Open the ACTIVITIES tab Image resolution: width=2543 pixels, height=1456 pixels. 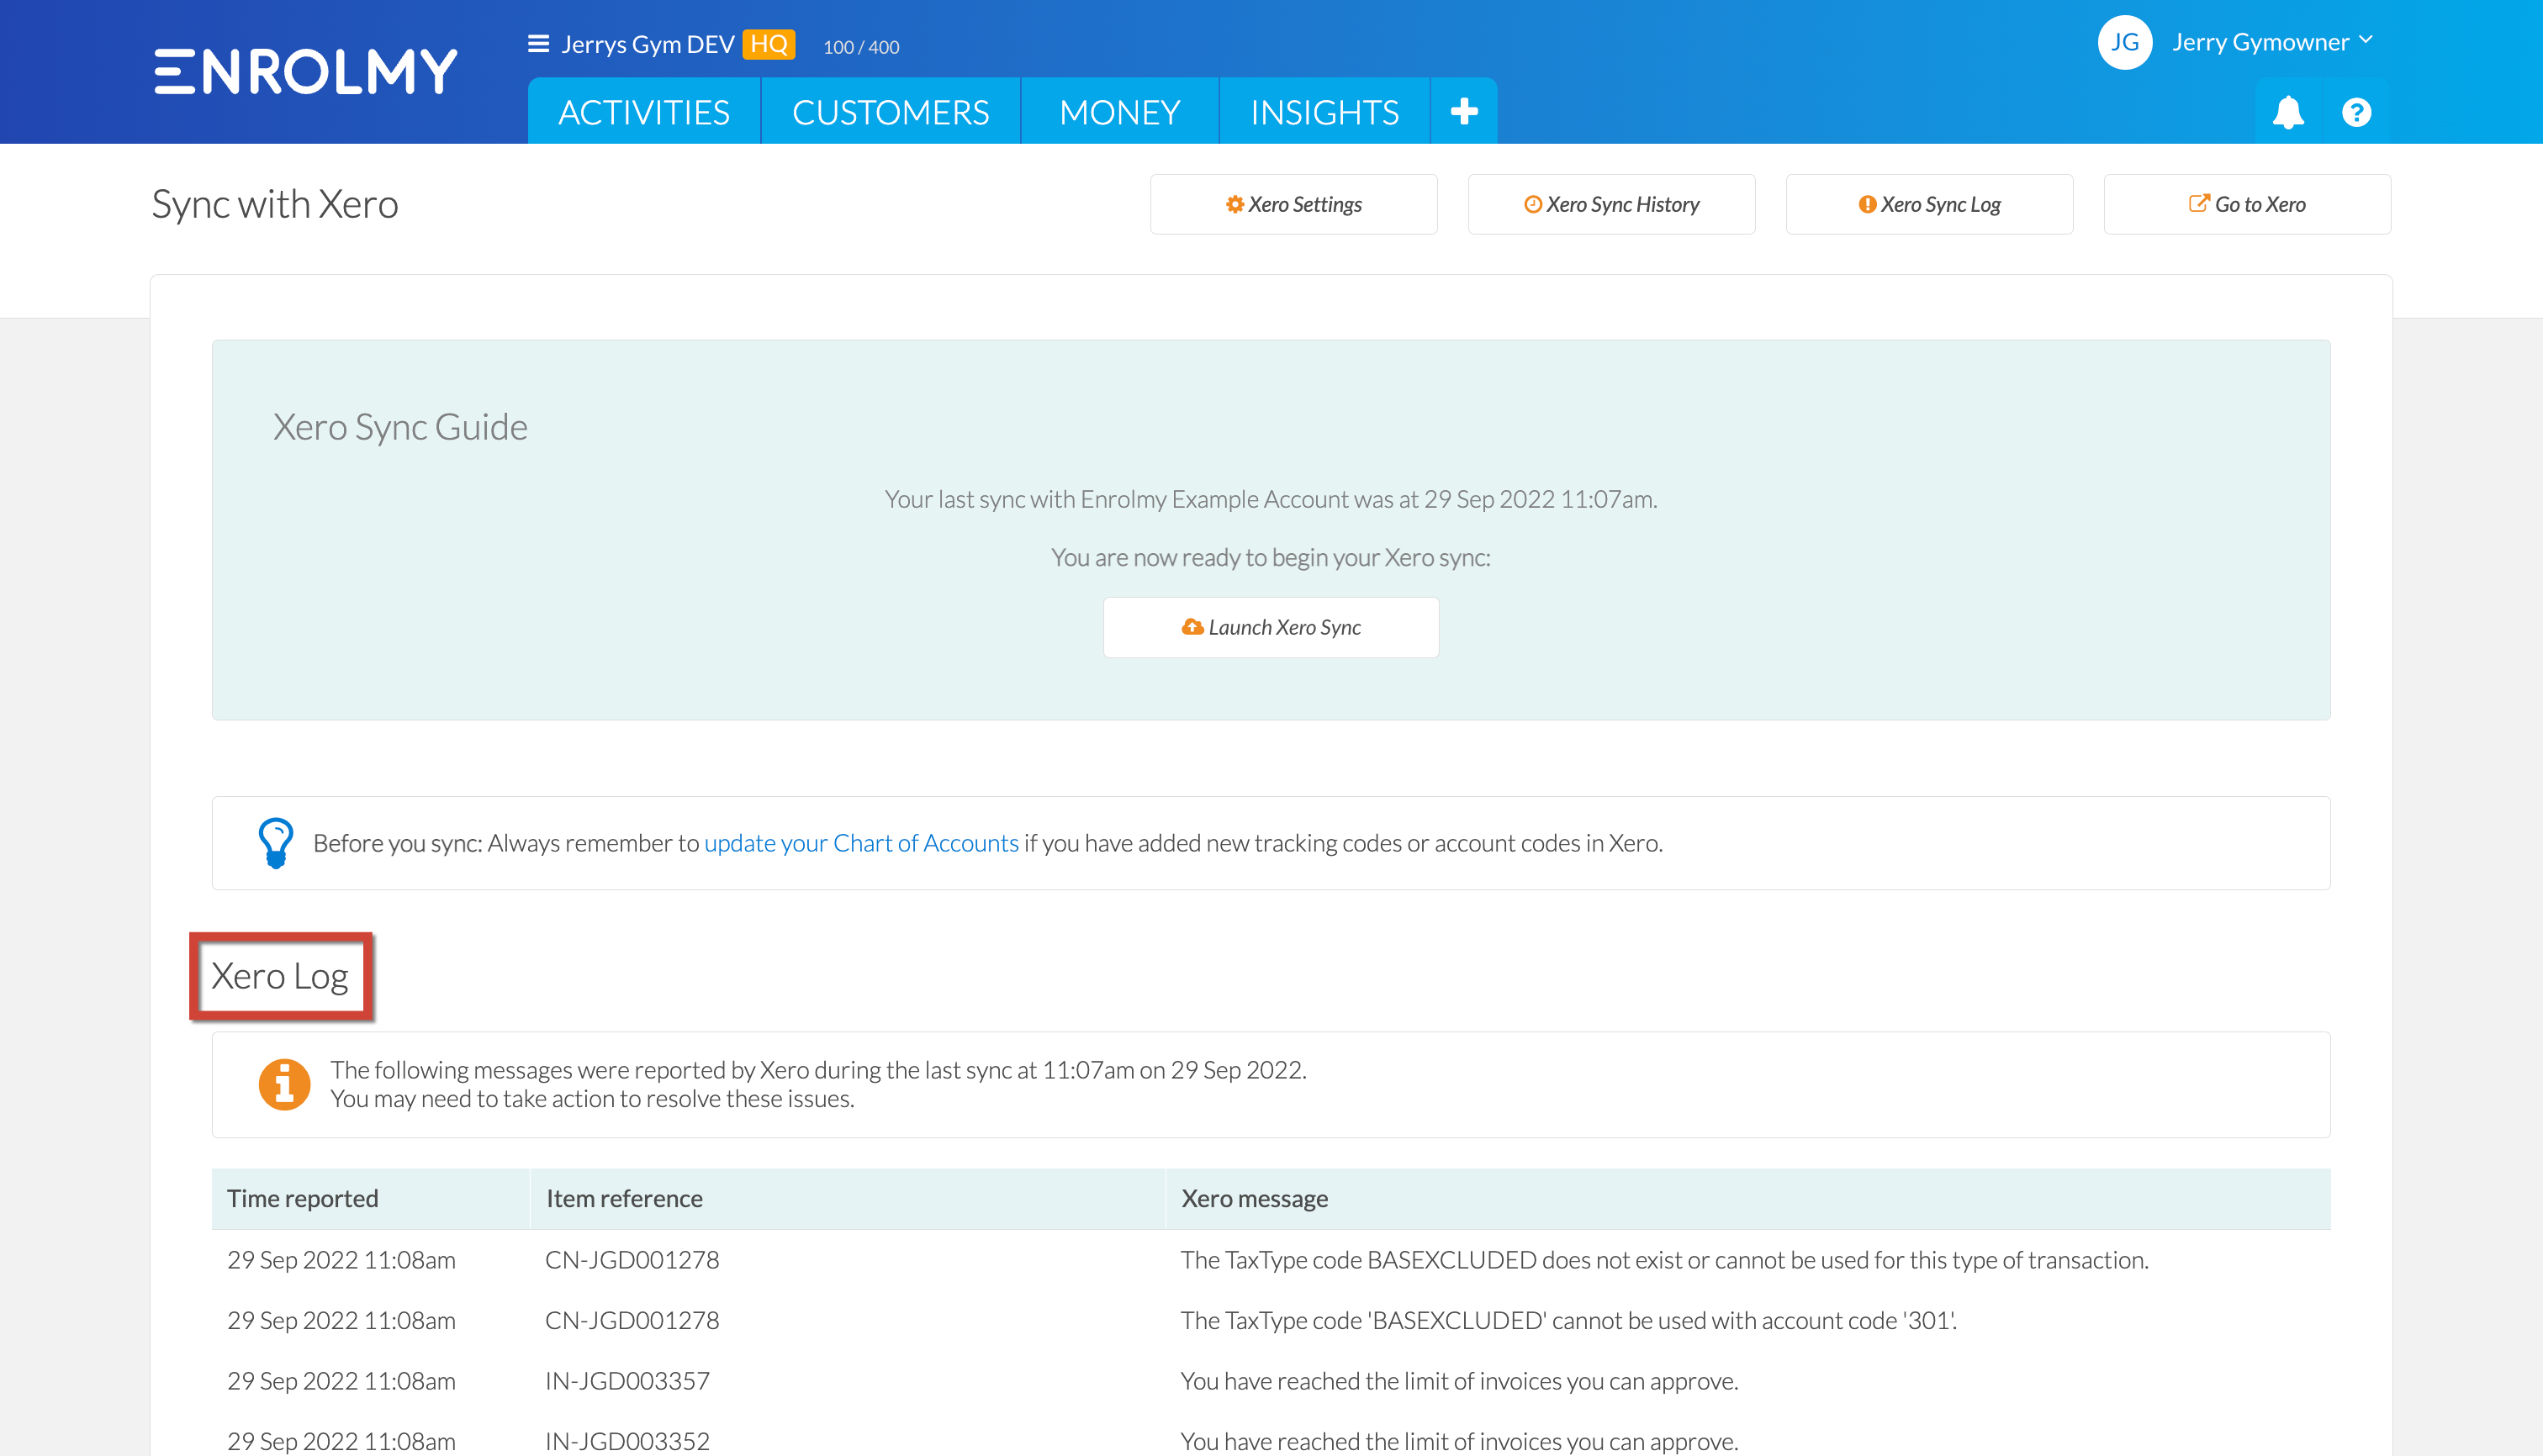(x=644, y=112)
